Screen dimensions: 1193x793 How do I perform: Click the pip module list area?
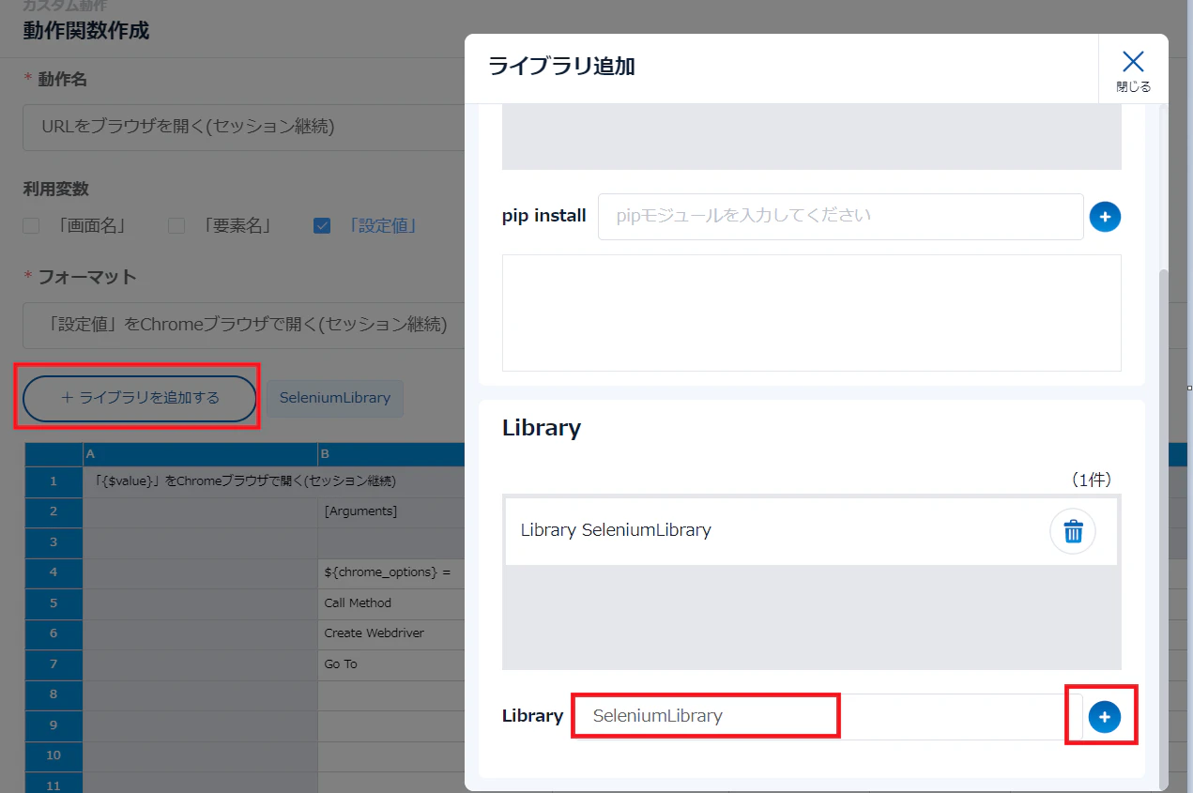812,313
